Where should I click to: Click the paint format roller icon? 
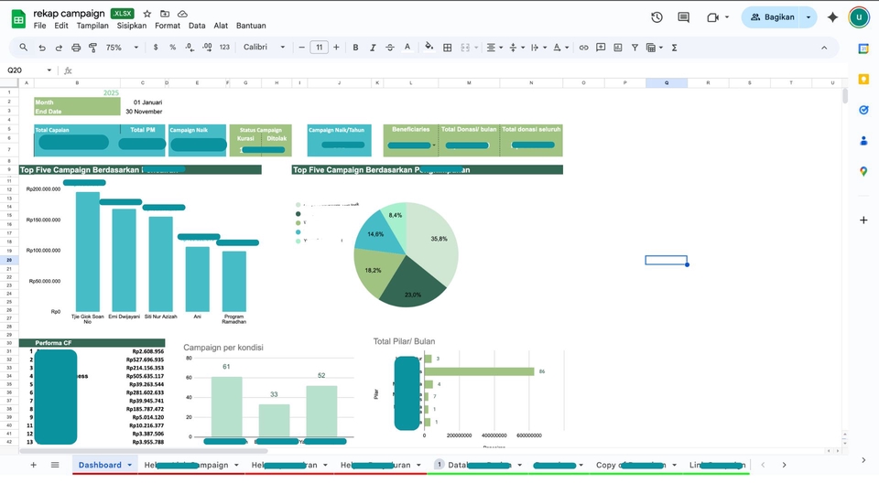tap(92, 48)
